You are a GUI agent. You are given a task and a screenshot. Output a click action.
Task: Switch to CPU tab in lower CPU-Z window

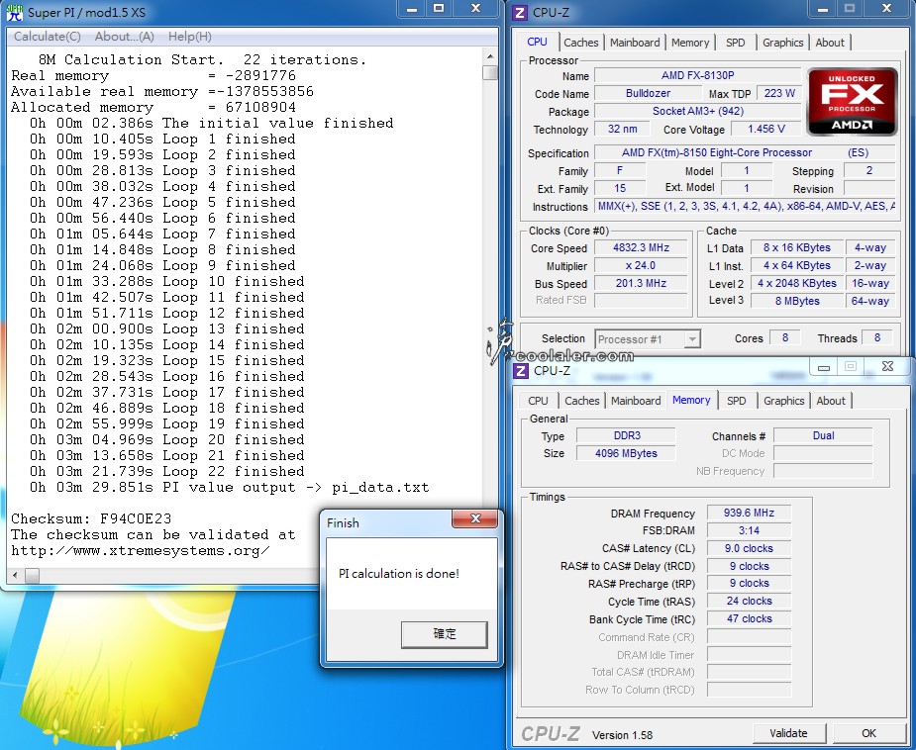538,401
